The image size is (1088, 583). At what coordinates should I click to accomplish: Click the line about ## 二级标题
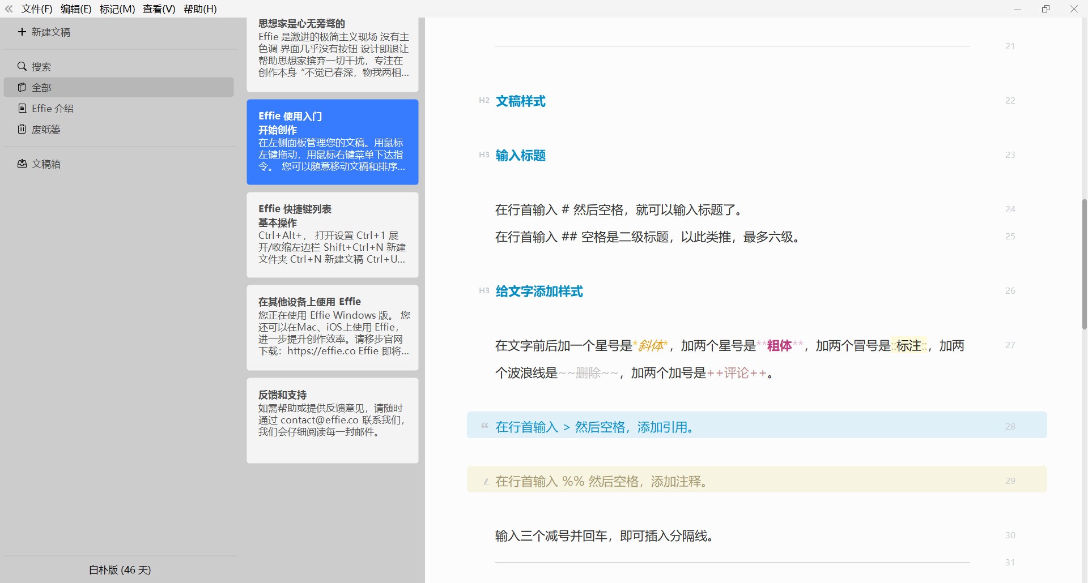coord(649,237)
